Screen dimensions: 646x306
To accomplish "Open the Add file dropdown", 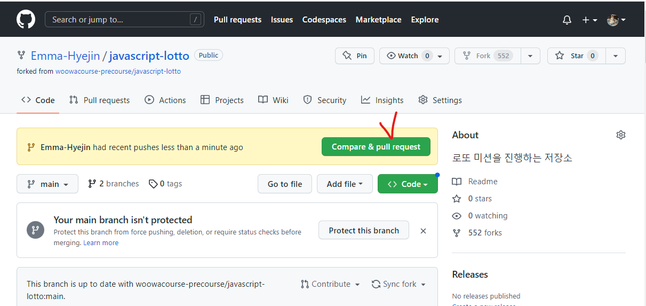I will point(345,184).
